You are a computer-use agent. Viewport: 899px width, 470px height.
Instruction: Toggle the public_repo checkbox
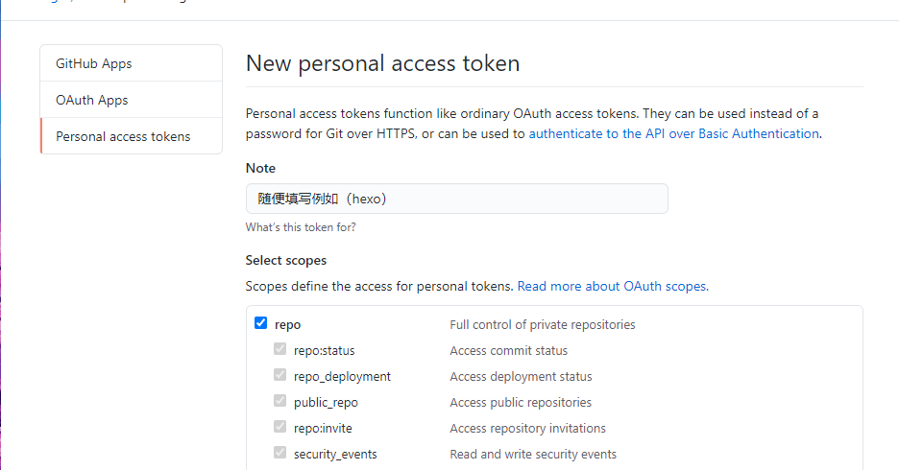coord(279,401)
